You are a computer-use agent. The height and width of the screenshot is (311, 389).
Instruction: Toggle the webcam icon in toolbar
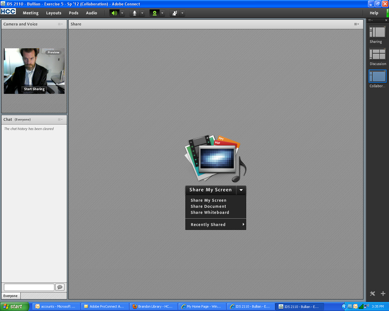(155, 13)
